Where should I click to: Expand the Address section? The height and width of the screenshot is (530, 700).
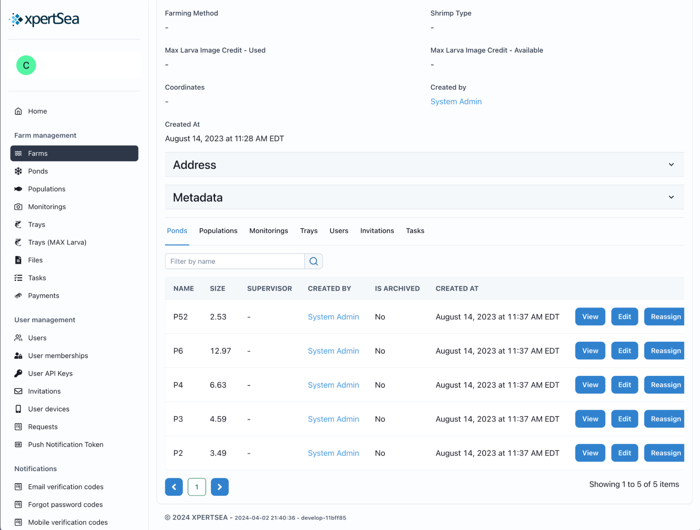pos(195,165)
